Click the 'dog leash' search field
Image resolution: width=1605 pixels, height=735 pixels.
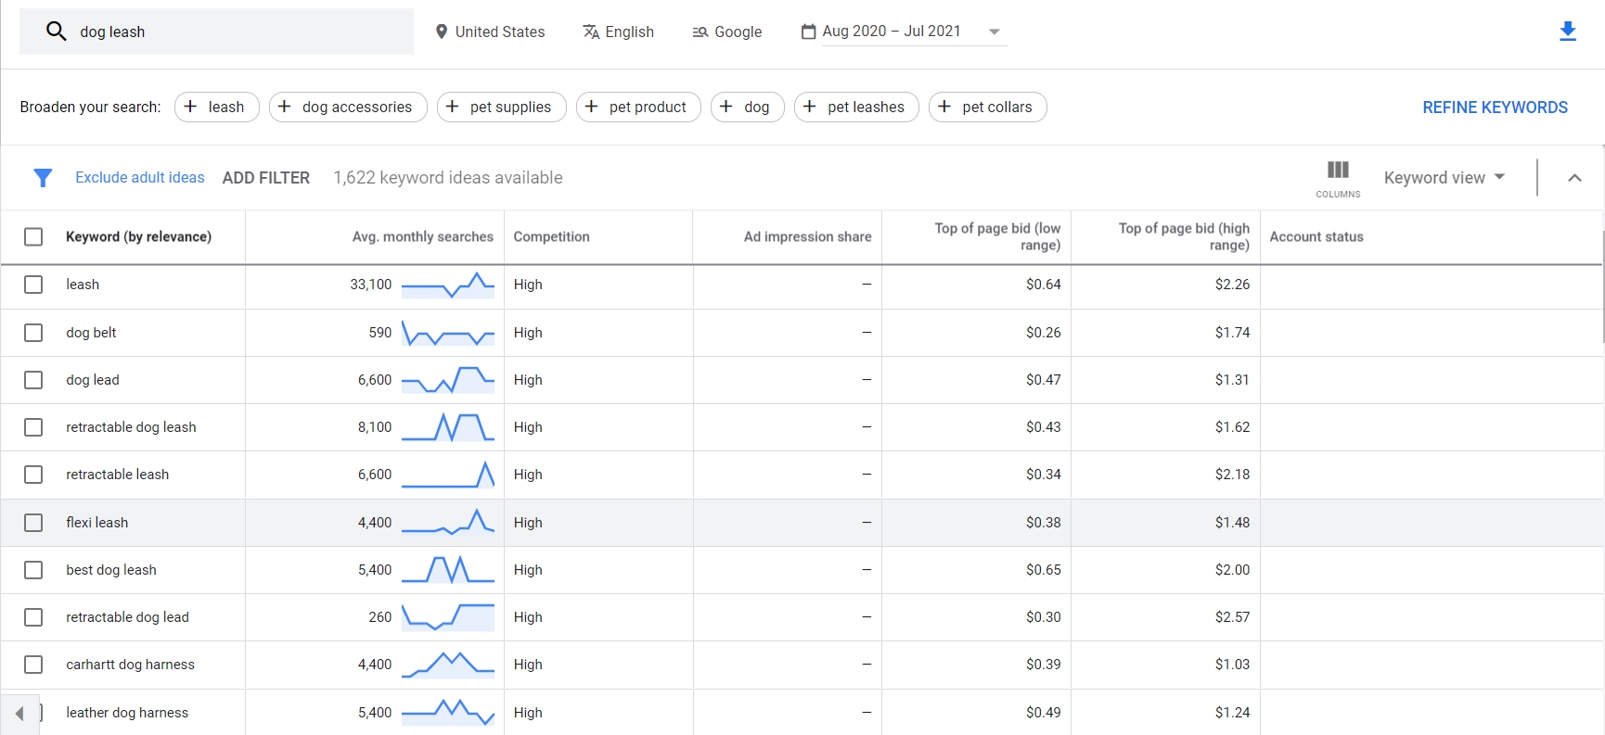[x=216, y=32]
